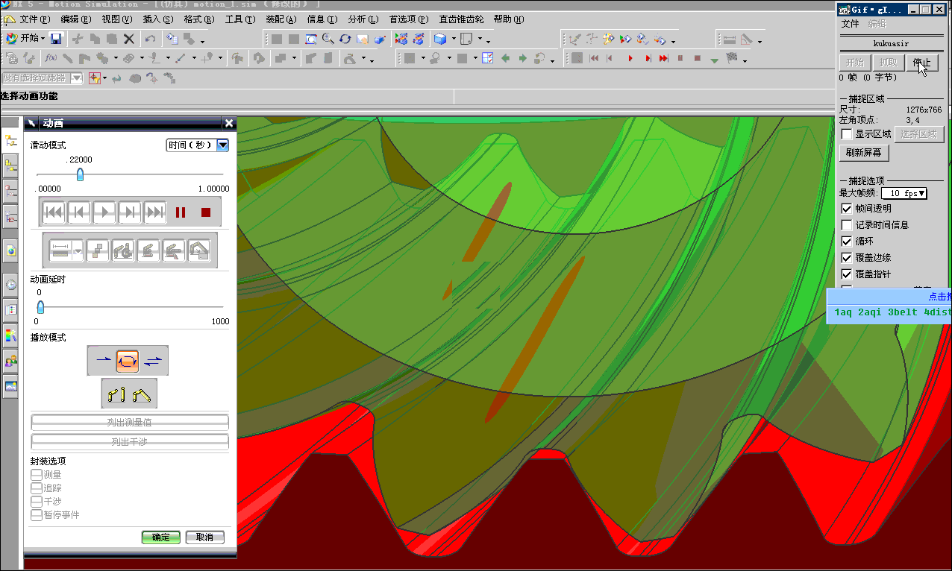952x571 pixels.
Task: Enable the 暂停事件 packaging option checkbox
Action: [x=37, y=515]
